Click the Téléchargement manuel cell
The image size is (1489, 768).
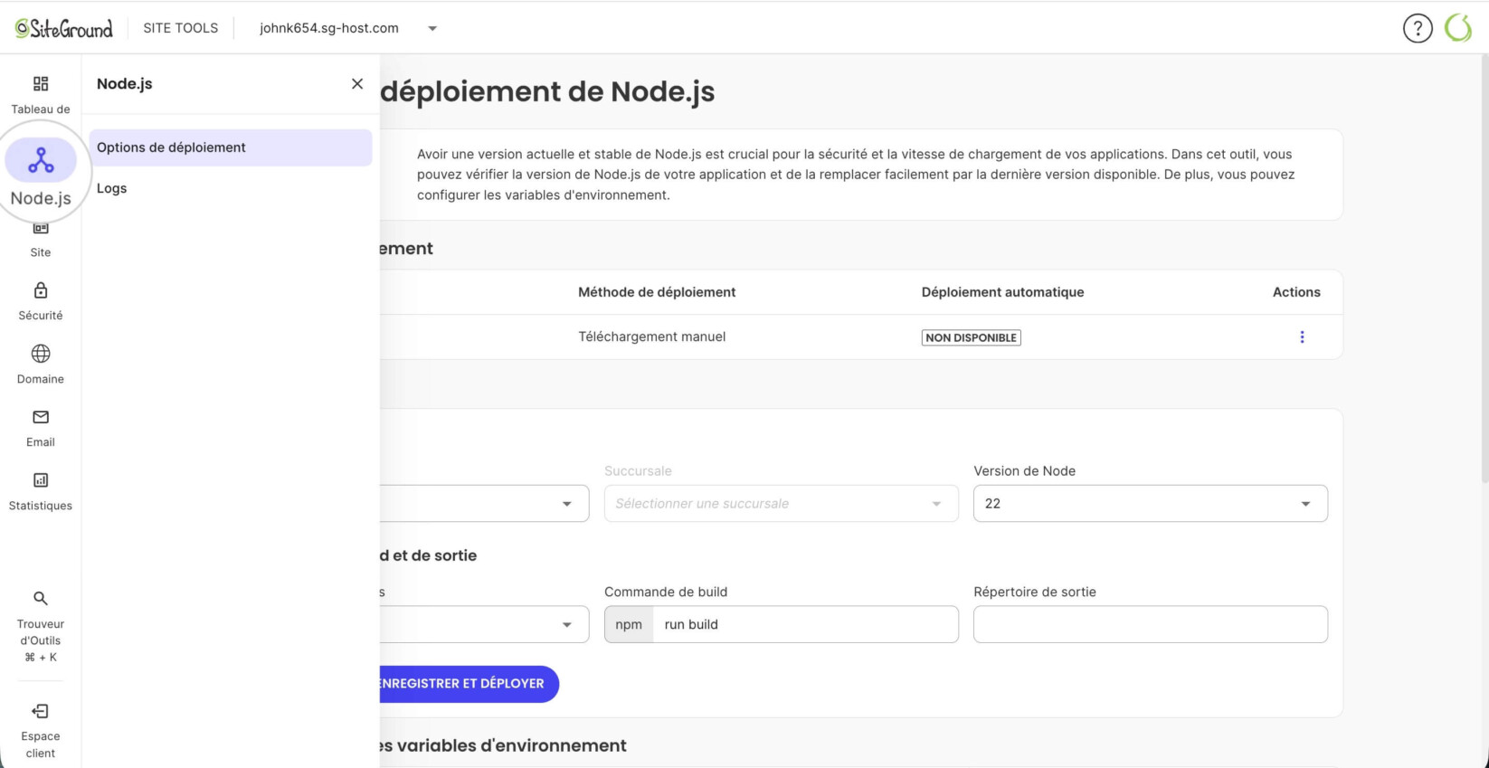coord(651,337)
